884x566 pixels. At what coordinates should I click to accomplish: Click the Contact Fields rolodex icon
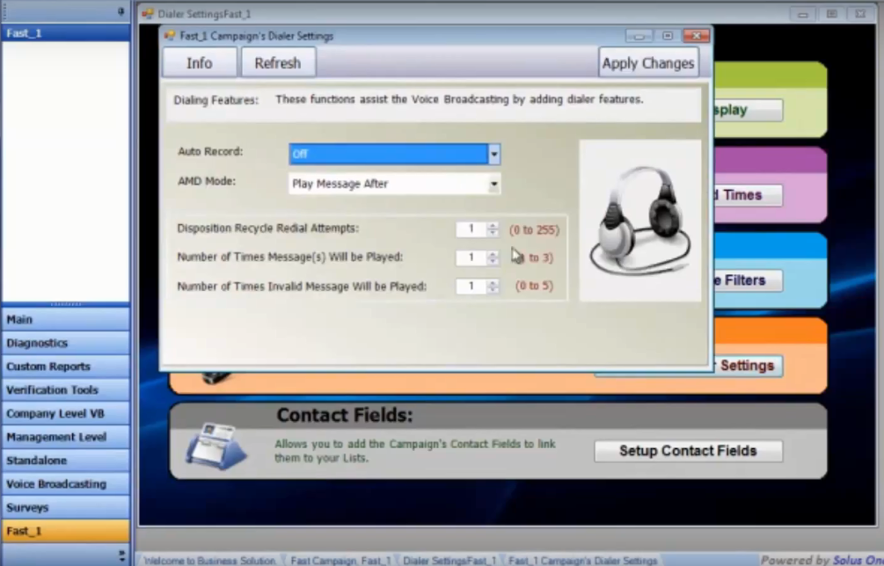click(x=216, y=446)
